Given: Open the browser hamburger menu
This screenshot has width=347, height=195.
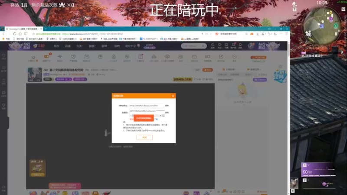Looking at the screenshot, I should 287,34.
